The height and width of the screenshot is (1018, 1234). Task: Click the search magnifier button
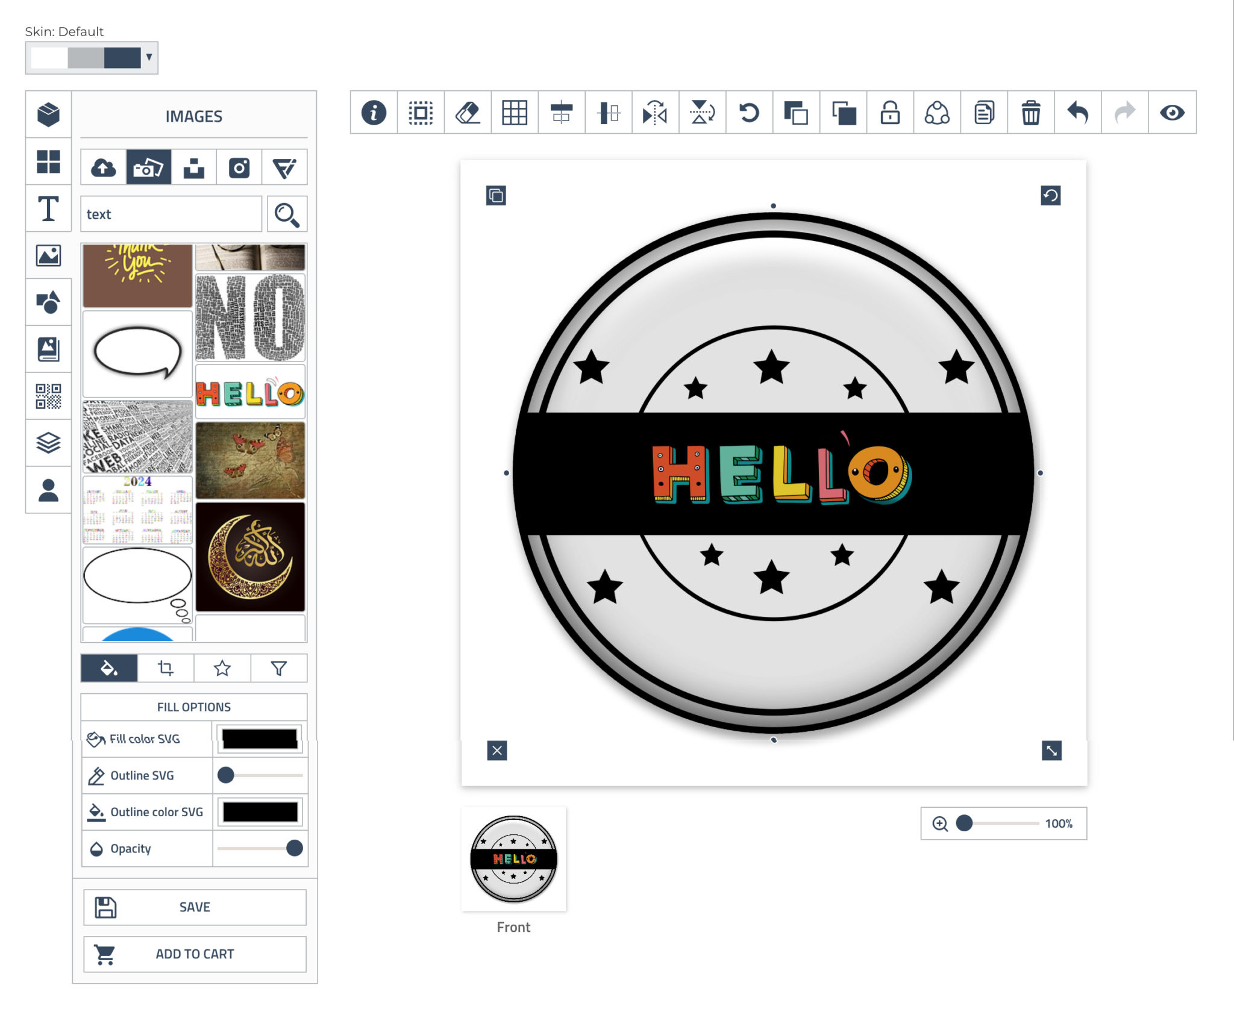point(287,214)
